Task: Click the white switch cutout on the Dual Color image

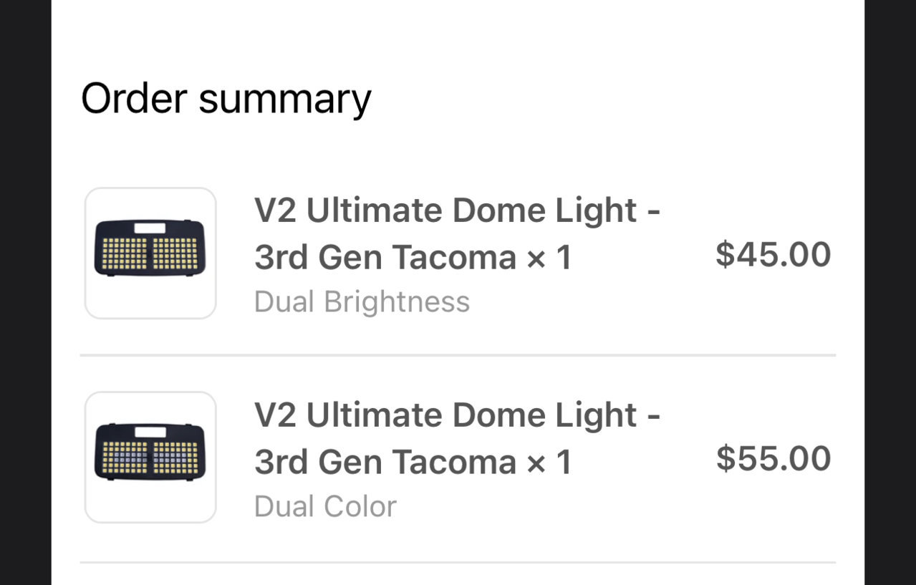Action: pyautogui.click(x=150, y=432)
